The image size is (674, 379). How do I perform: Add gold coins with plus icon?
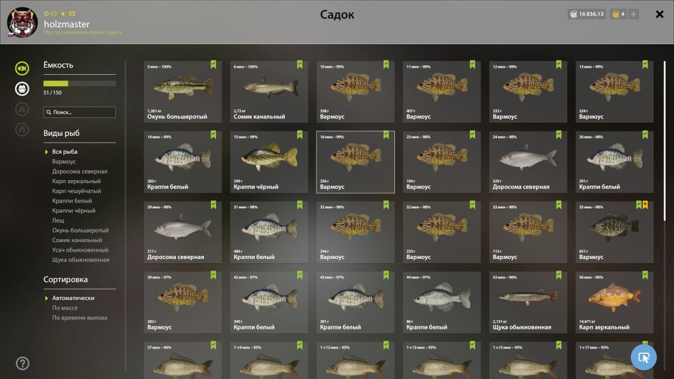[x=634, y=14]
